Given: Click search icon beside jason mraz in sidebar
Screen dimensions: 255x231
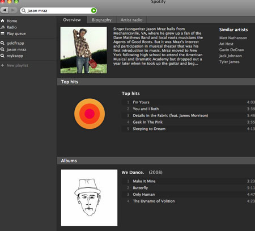Looking at the screenshot, I should tap(2, 49).
